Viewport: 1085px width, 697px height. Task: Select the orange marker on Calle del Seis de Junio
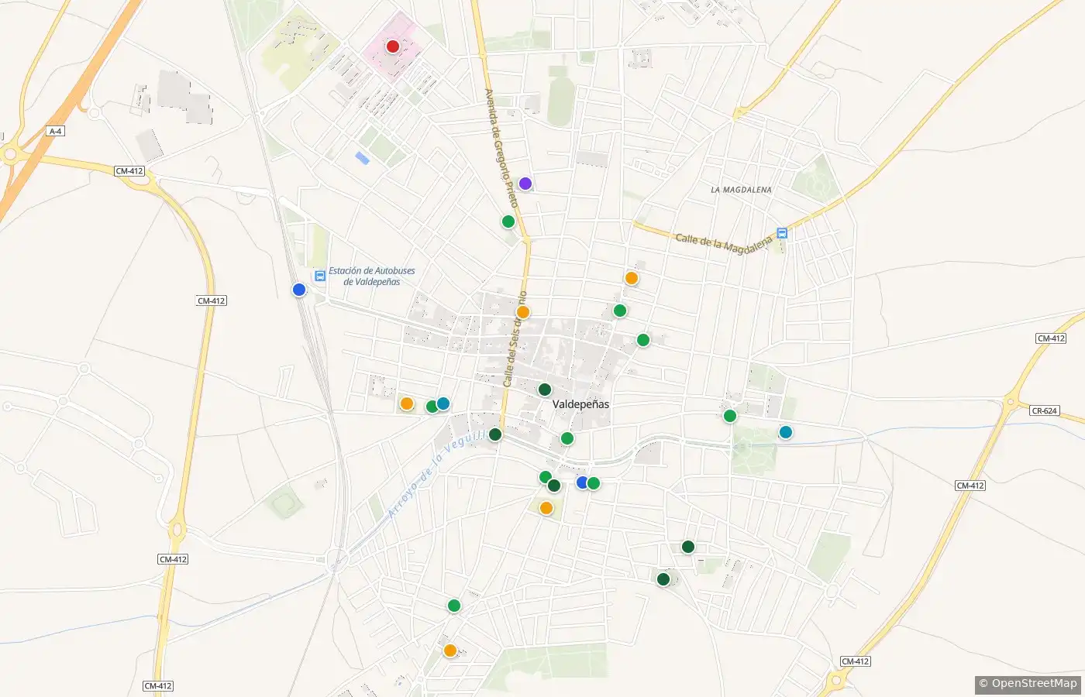click(523, 312)
